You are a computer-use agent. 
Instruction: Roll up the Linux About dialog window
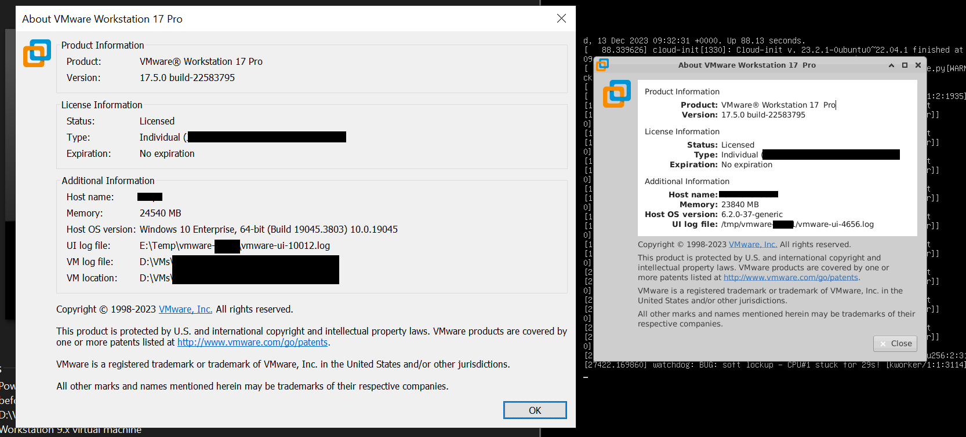[x=891, y=65]
